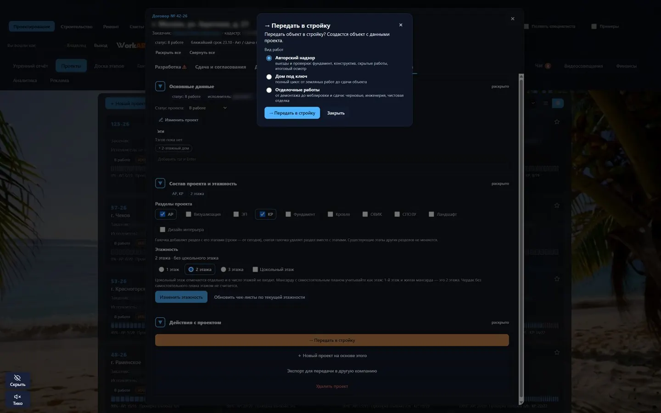
Task: Close the project panel with its X
Action: click(513, 19)
